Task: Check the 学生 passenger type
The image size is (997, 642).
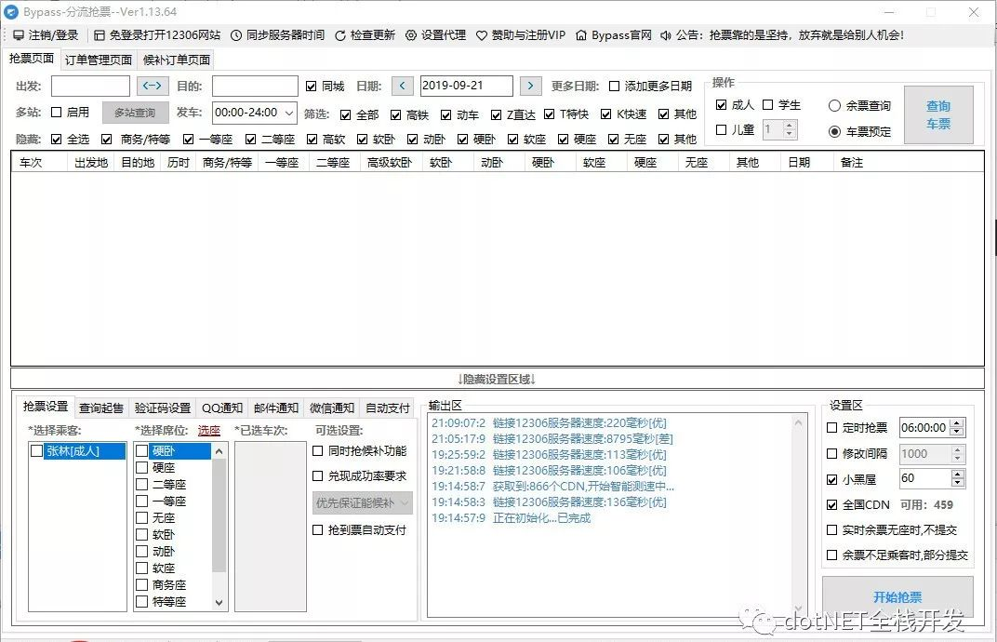Action: [x=767, y=104]
